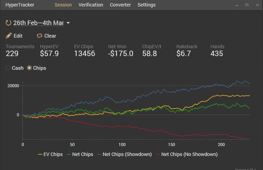
Task: Maximize the HyperTracker window
Action: (x=247, y=5)
